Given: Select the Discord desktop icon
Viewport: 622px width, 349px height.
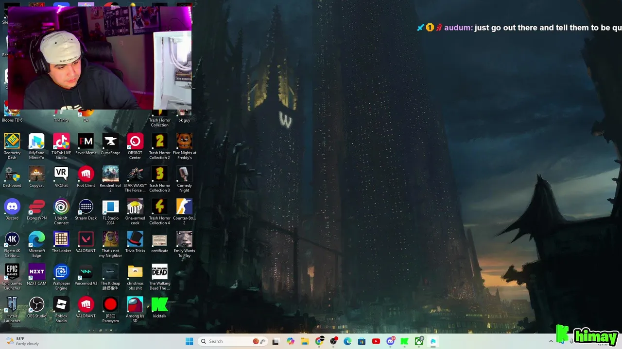Looking at the screenshot, I should (12, 209).
